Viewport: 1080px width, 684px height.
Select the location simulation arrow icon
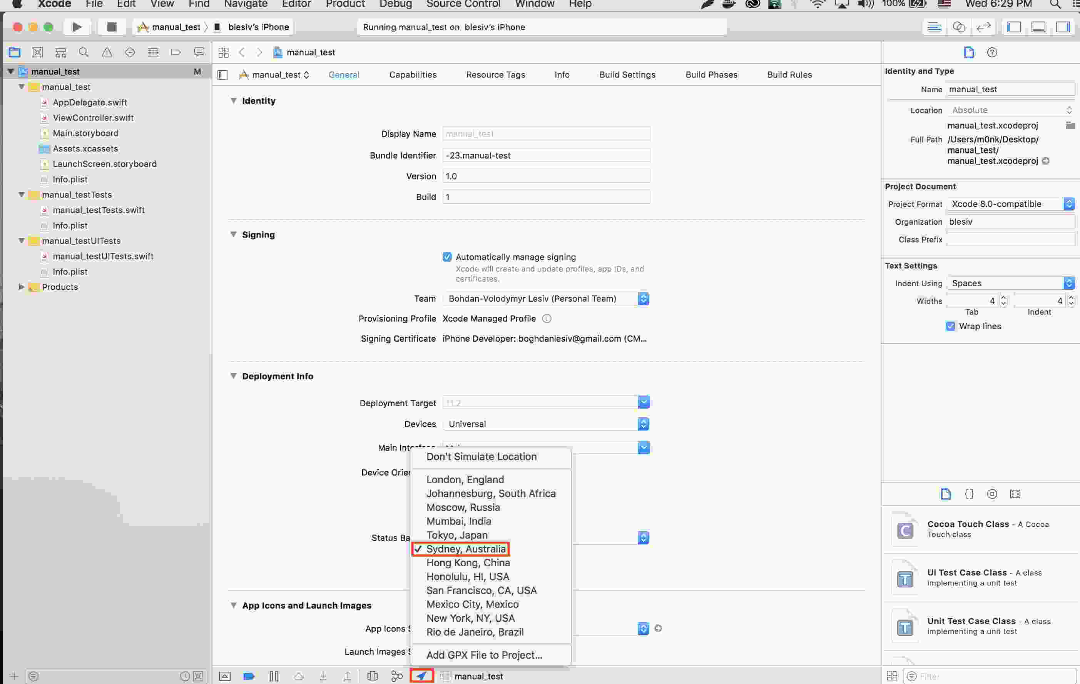pos(423,675)
